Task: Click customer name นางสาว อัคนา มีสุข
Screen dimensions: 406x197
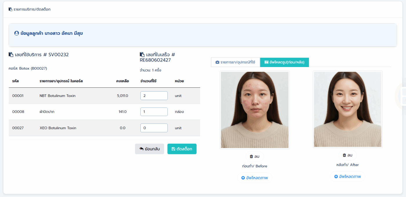Action: 64,33
